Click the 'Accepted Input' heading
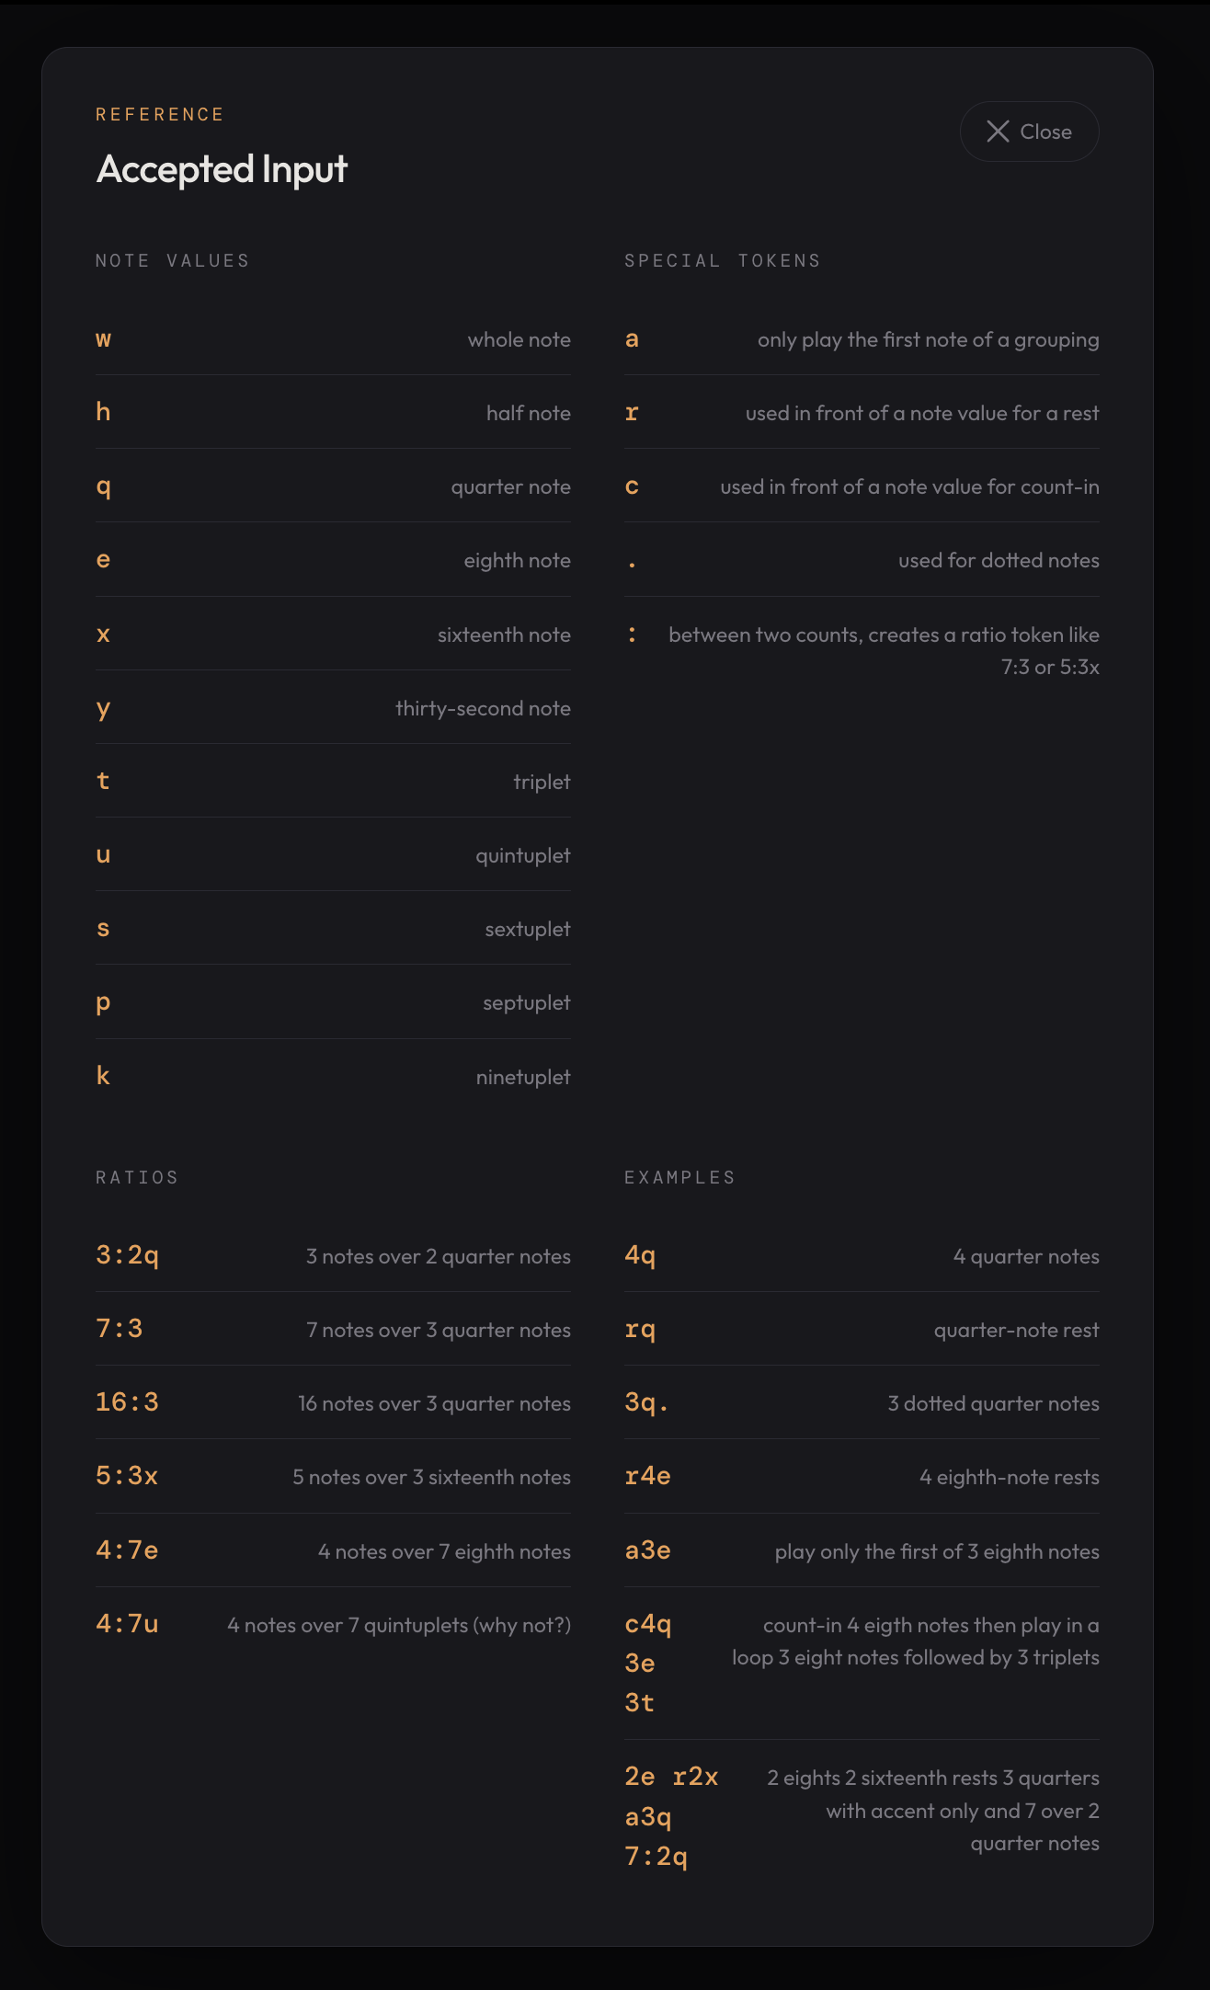Screen dimensions: 1210x1990 coord(222,169)
